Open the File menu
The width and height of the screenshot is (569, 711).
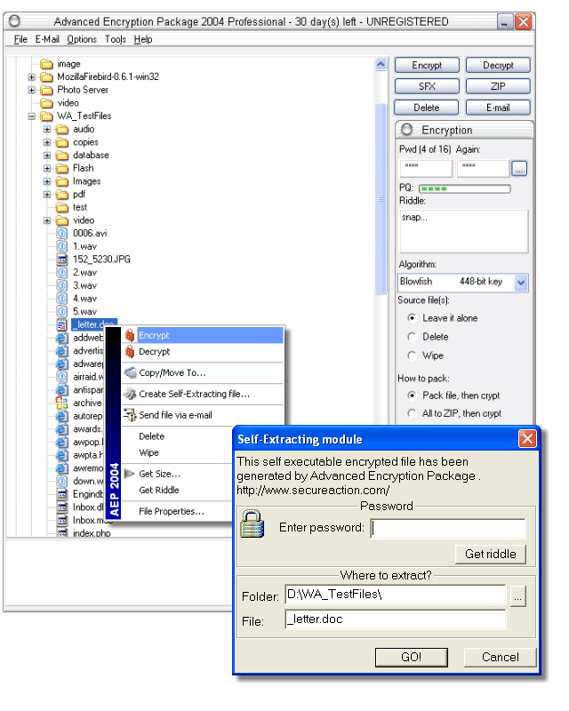click(x=20, y=39)
